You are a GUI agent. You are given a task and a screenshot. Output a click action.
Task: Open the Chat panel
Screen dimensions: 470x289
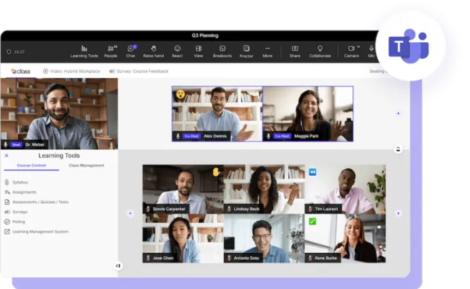[x=131, y=50]
